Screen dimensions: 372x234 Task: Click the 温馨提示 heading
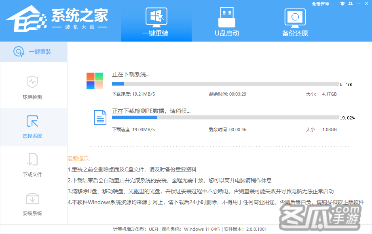point(79,159)
